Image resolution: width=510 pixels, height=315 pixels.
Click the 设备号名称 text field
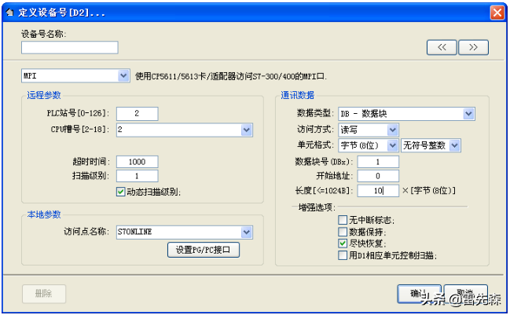(70, 48)
